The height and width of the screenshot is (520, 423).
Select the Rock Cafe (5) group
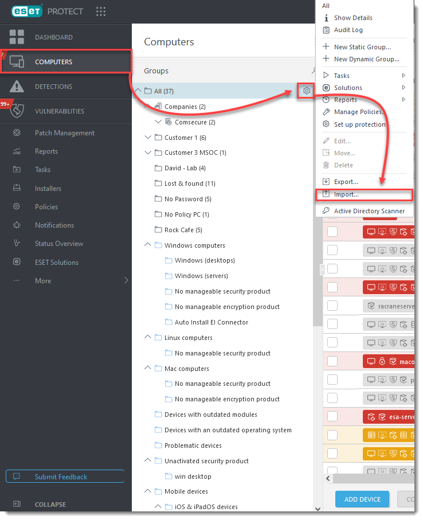(183, 230)
